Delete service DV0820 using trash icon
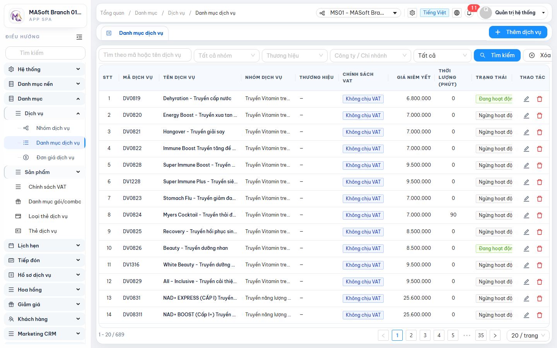The image size is (557, 348). point(540,116)
